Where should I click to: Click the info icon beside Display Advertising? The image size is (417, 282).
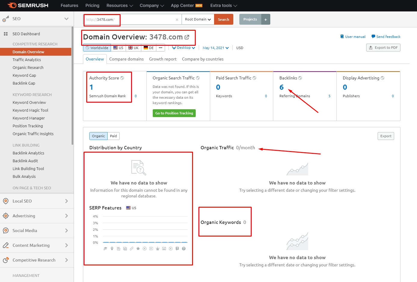(382, 78)
